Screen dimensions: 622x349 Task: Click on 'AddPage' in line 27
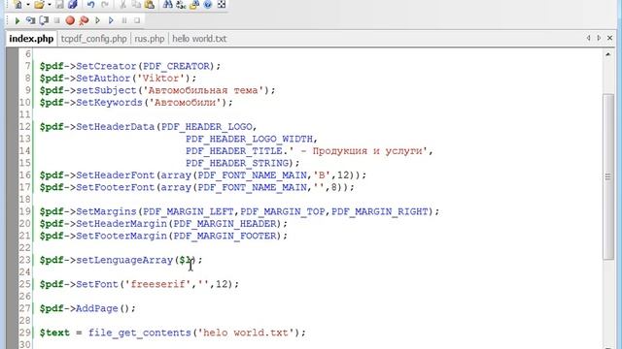pyautogui.click(x=97, y=308)
